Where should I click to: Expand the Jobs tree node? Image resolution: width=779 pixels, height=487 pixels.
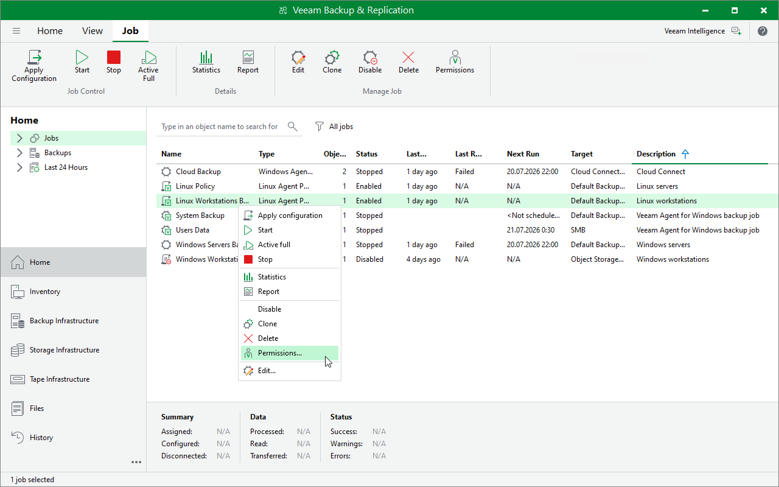tap(19, 138)
